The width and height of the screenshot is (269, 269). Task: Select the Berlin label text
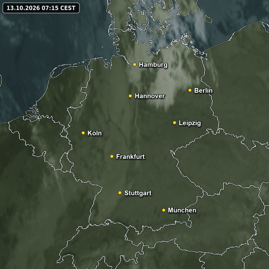click(203, 91)
